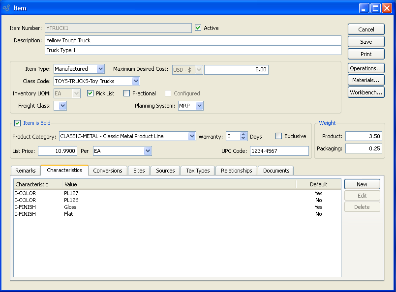
Task: Open the Tax Types tab
Action: click(x=198, y=171)
